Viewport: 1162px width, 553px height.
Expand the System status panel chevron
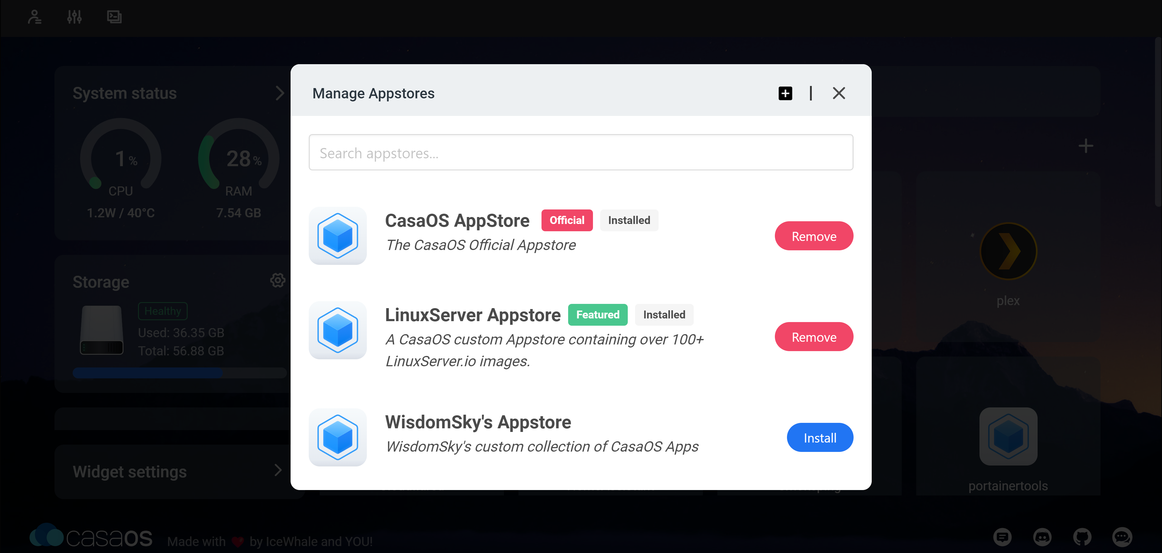click(x=280, y=93)
